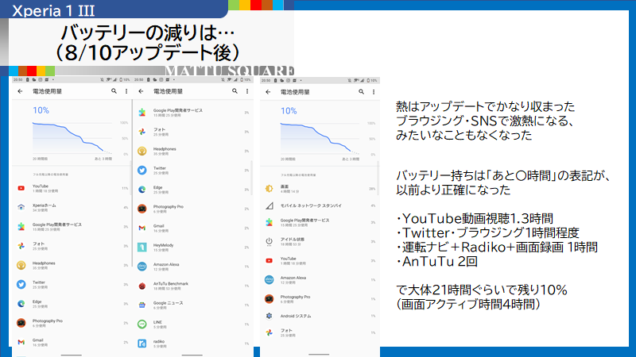Screen dimensions: 636x357
Task: Open three-dot menu in middle phone screenshot
Action: [x=247, y=91]
